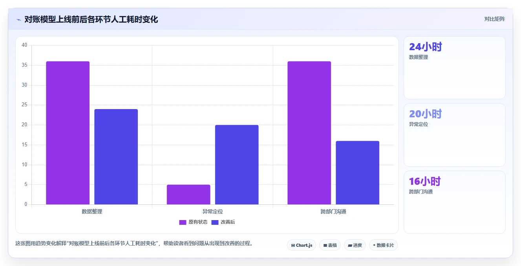Image resolution: width=521 pixels, height=266 pixels.
Task: Click the y-axis value 40
Action: (24, 45)
